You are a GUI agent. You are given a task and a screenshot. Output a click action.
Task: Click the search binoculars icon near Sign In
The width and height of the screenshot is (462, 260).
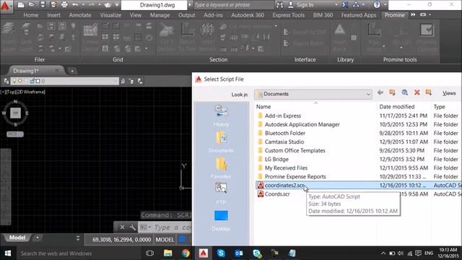click(x=279, y=5)
